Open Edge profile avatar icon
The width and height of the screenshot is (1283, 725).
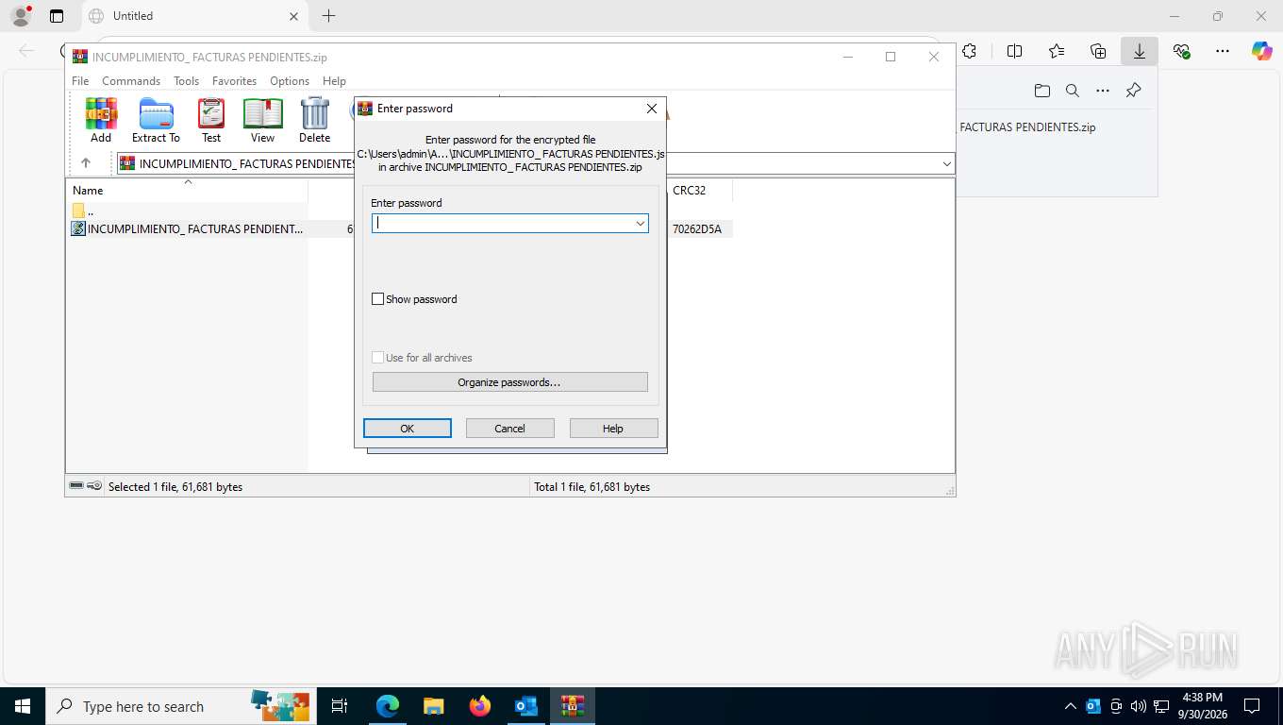point(21,16)
